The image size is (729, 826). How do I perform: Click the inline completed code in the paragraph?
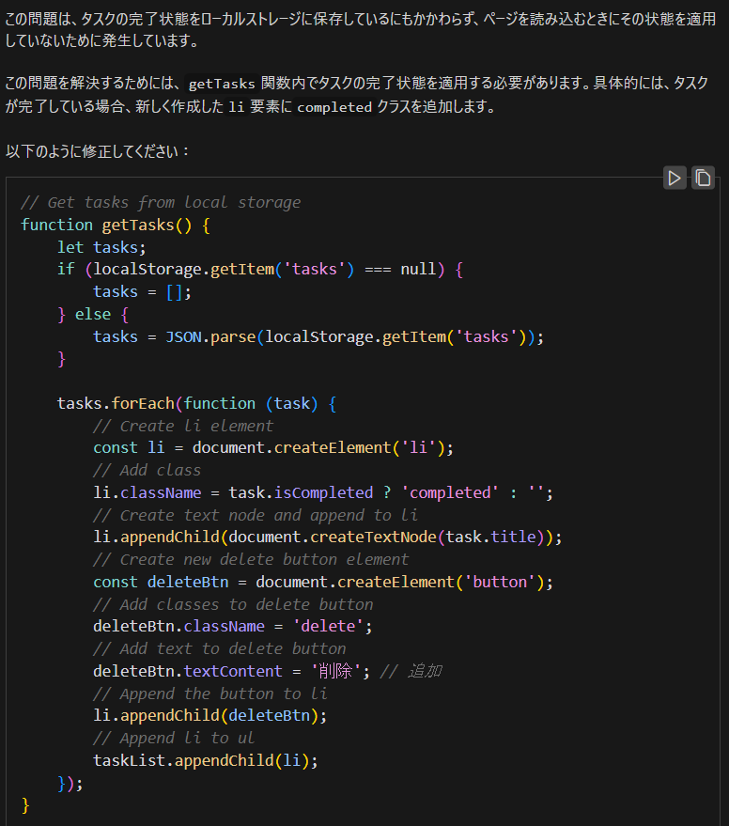(x=334, y=107)
